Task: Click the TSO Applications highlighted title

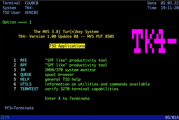Action: (67, 46)
